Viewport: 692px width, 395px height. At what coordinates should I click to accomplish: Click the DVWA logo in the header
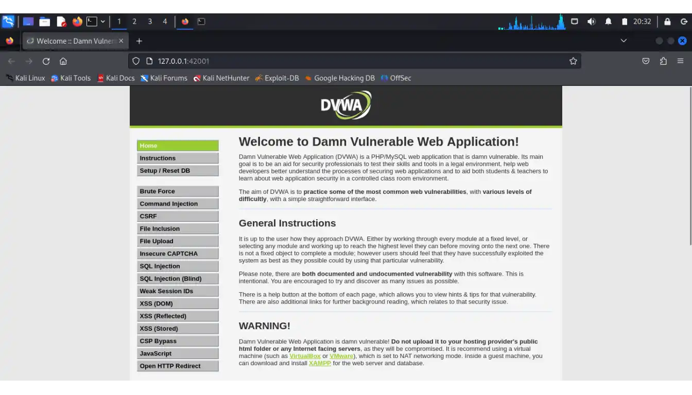[x=346, y=105]
